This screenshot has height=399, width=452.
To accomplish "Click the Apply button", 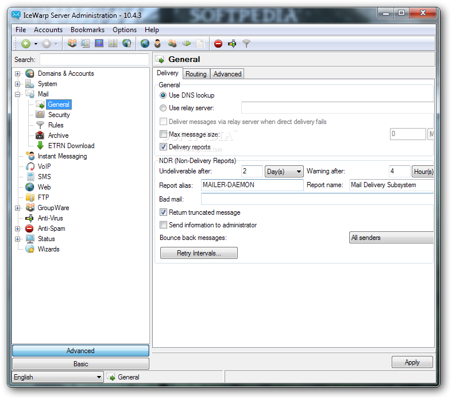I will (412, 362).
